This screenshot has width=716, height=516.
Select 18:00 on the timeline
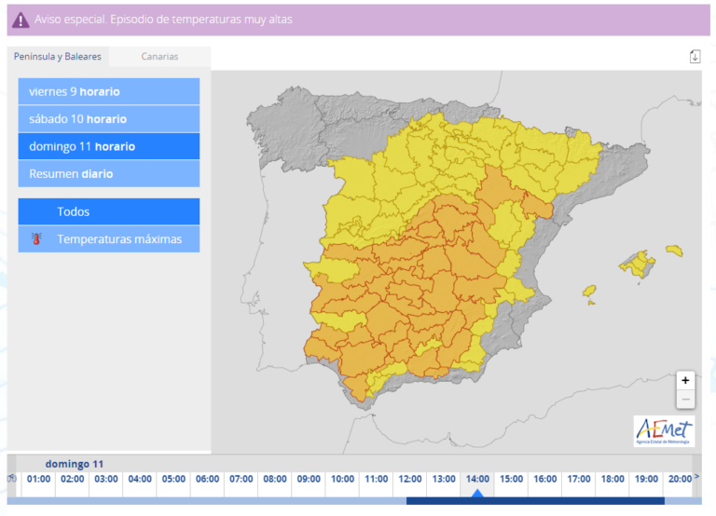pyautogui.click(x=613, y=479)
